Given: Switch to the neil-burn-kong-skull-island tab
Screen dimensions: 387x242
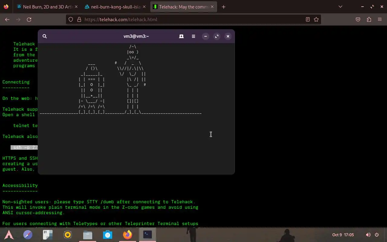Looking at the screenshot, I should pos(115,7).
